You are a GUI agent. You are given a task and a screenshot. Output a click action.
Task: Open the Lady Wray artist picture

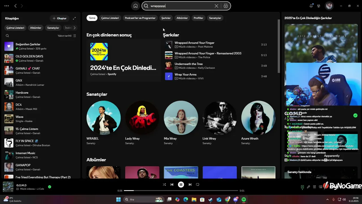click(142, 118)
